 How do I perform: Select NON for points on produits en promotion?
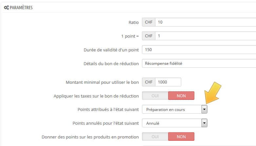click(x=181, y=137)
